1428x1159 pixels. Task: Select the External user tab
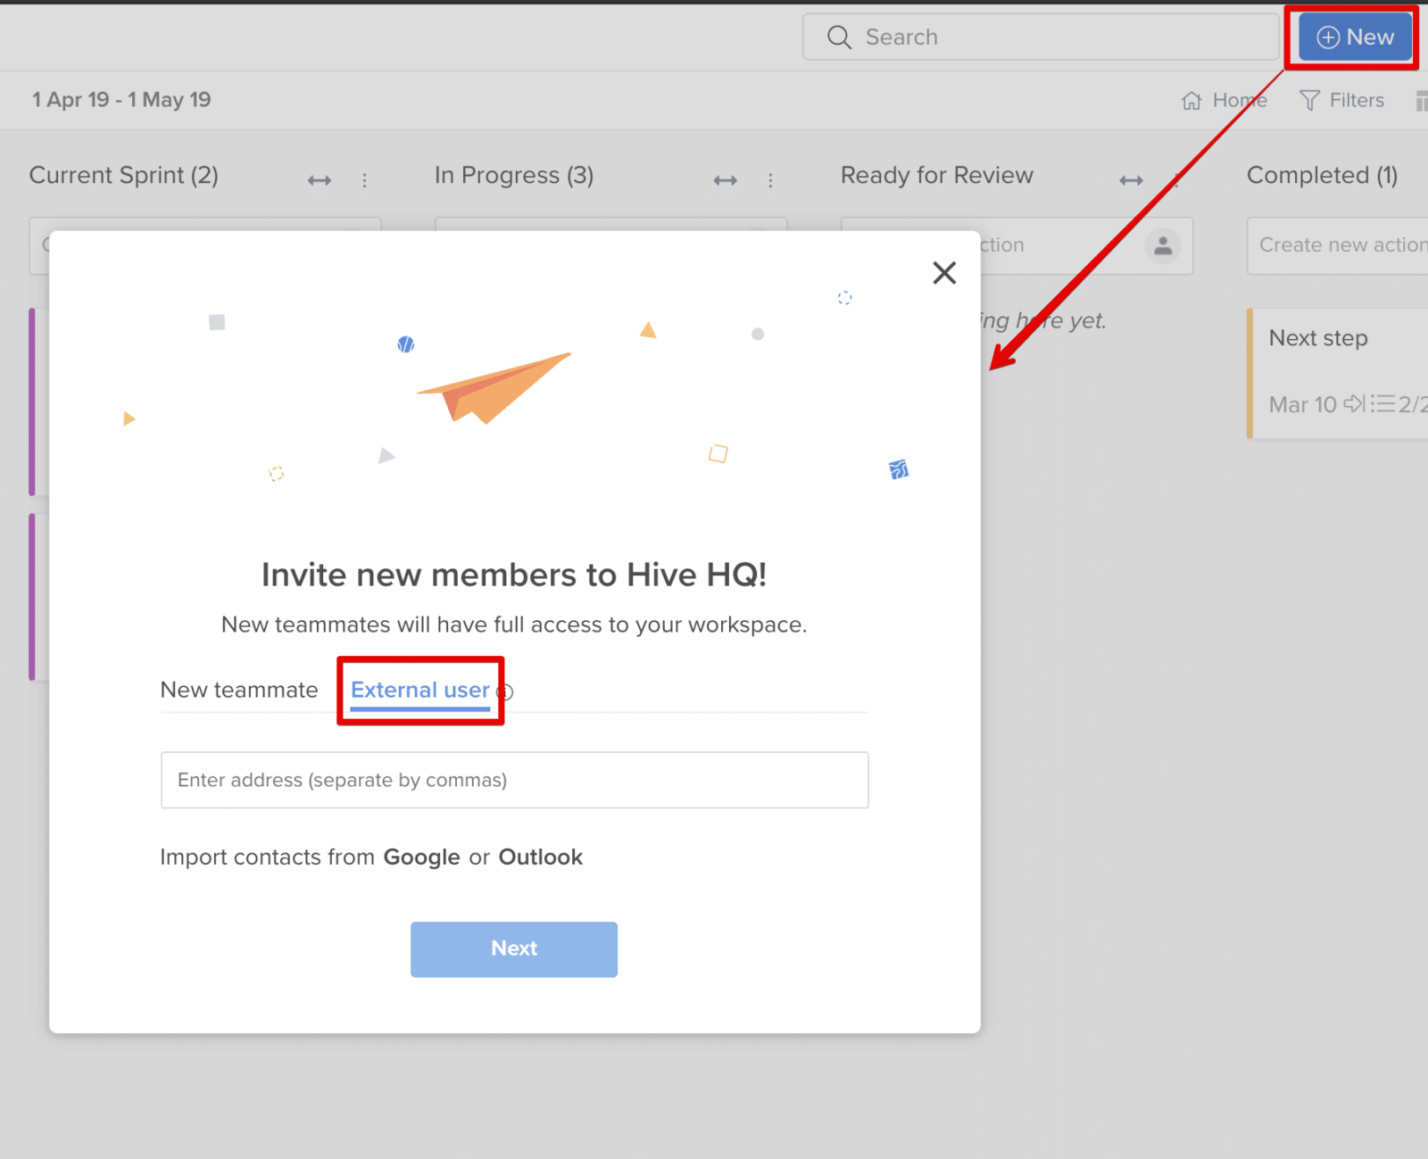point(419,690)
